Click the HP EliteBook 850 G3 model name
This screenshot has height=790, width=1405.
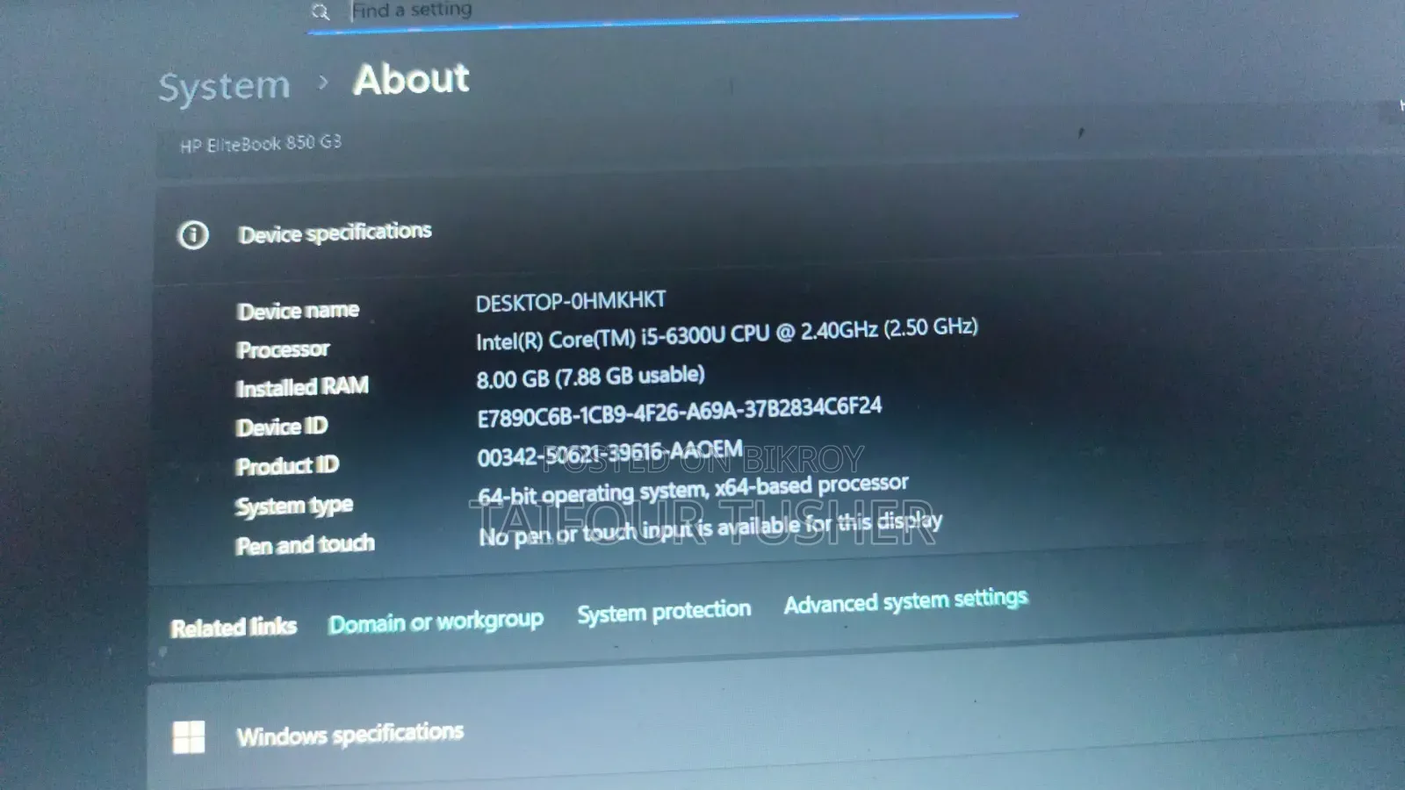point(261,143)
